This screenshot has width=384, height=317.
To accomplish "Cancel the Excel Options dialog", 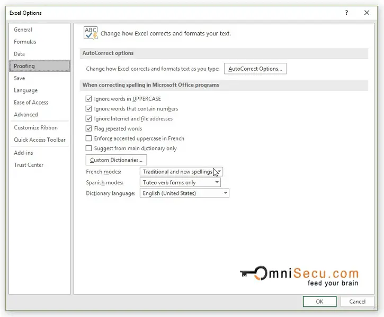I will click(358, 301).
